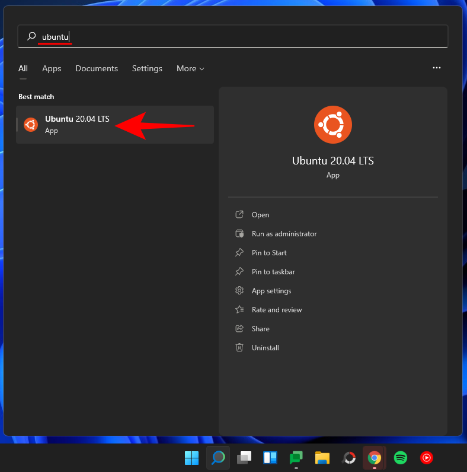Open the three-dot options menu
The height and width of the screenshot is (472, 467).
pyautogui.click(x=437, y=68)
